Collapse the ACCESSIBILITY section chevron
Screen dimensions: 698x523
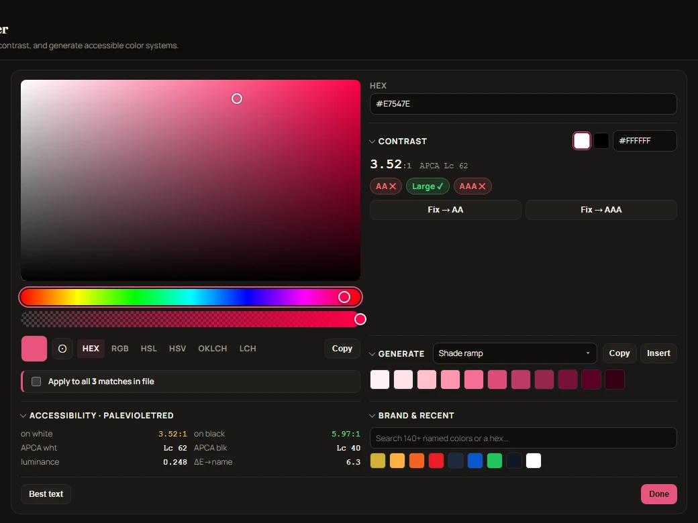pos(23,416)
